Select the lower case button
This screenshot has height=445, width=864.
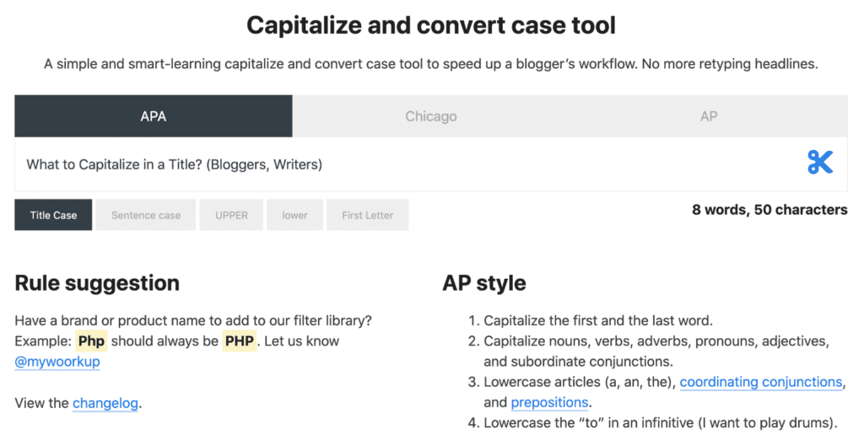point(294,215)
